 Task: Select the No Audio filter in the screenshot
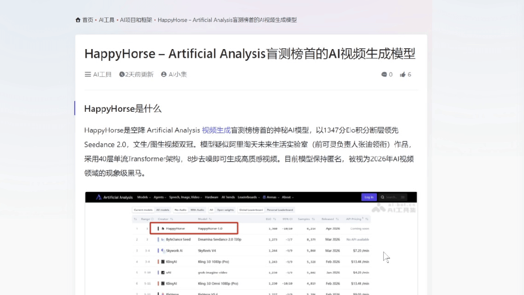pyautogui.click(x=181, y=210)
